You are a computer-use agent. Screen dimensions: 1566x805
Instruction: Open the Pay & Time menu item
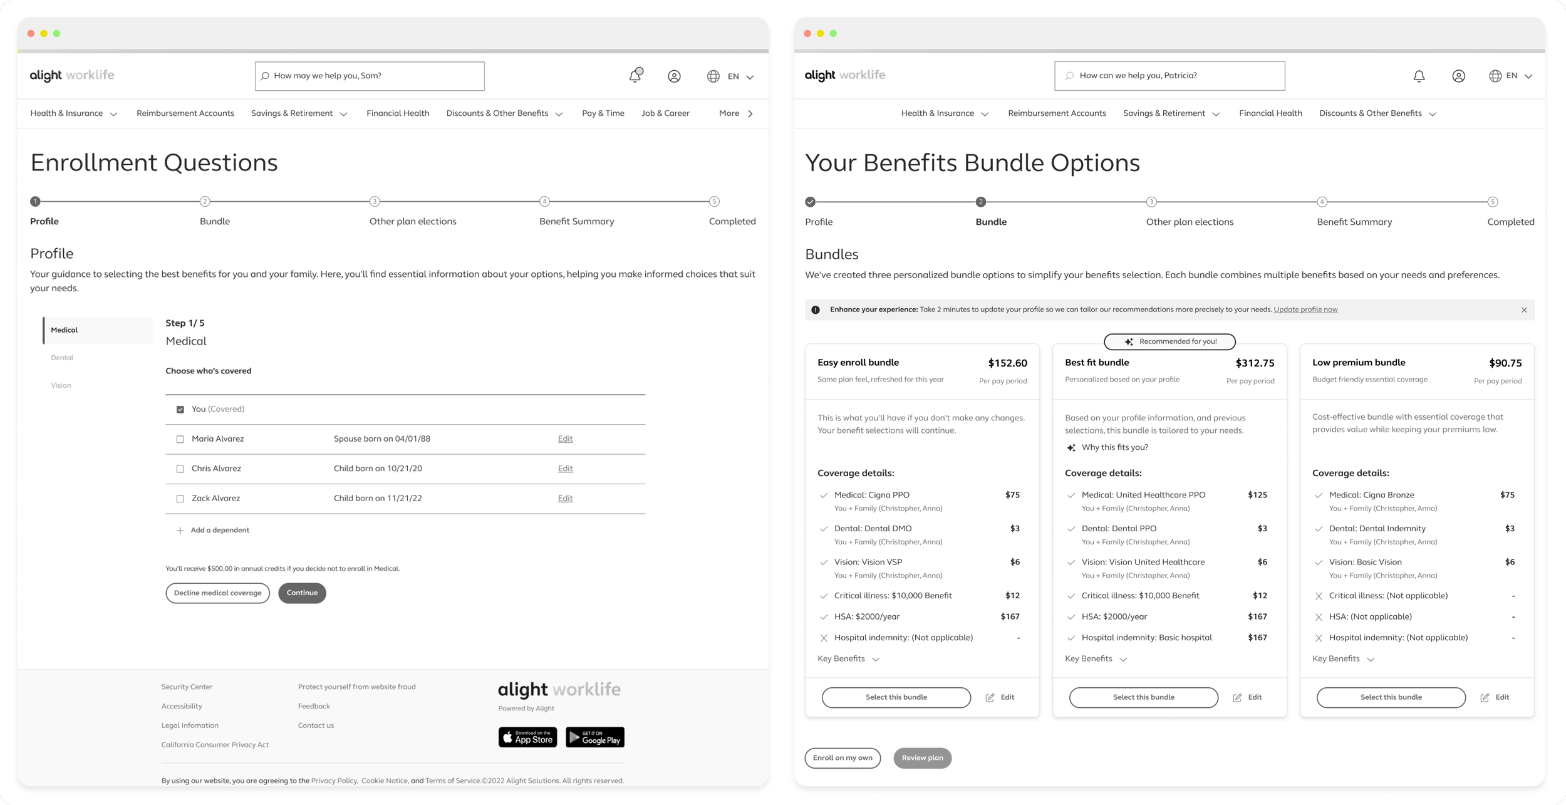point(603,113)
